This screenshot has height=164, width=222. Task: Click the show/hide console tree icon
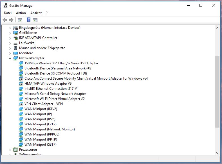click(x=20, y=20)
